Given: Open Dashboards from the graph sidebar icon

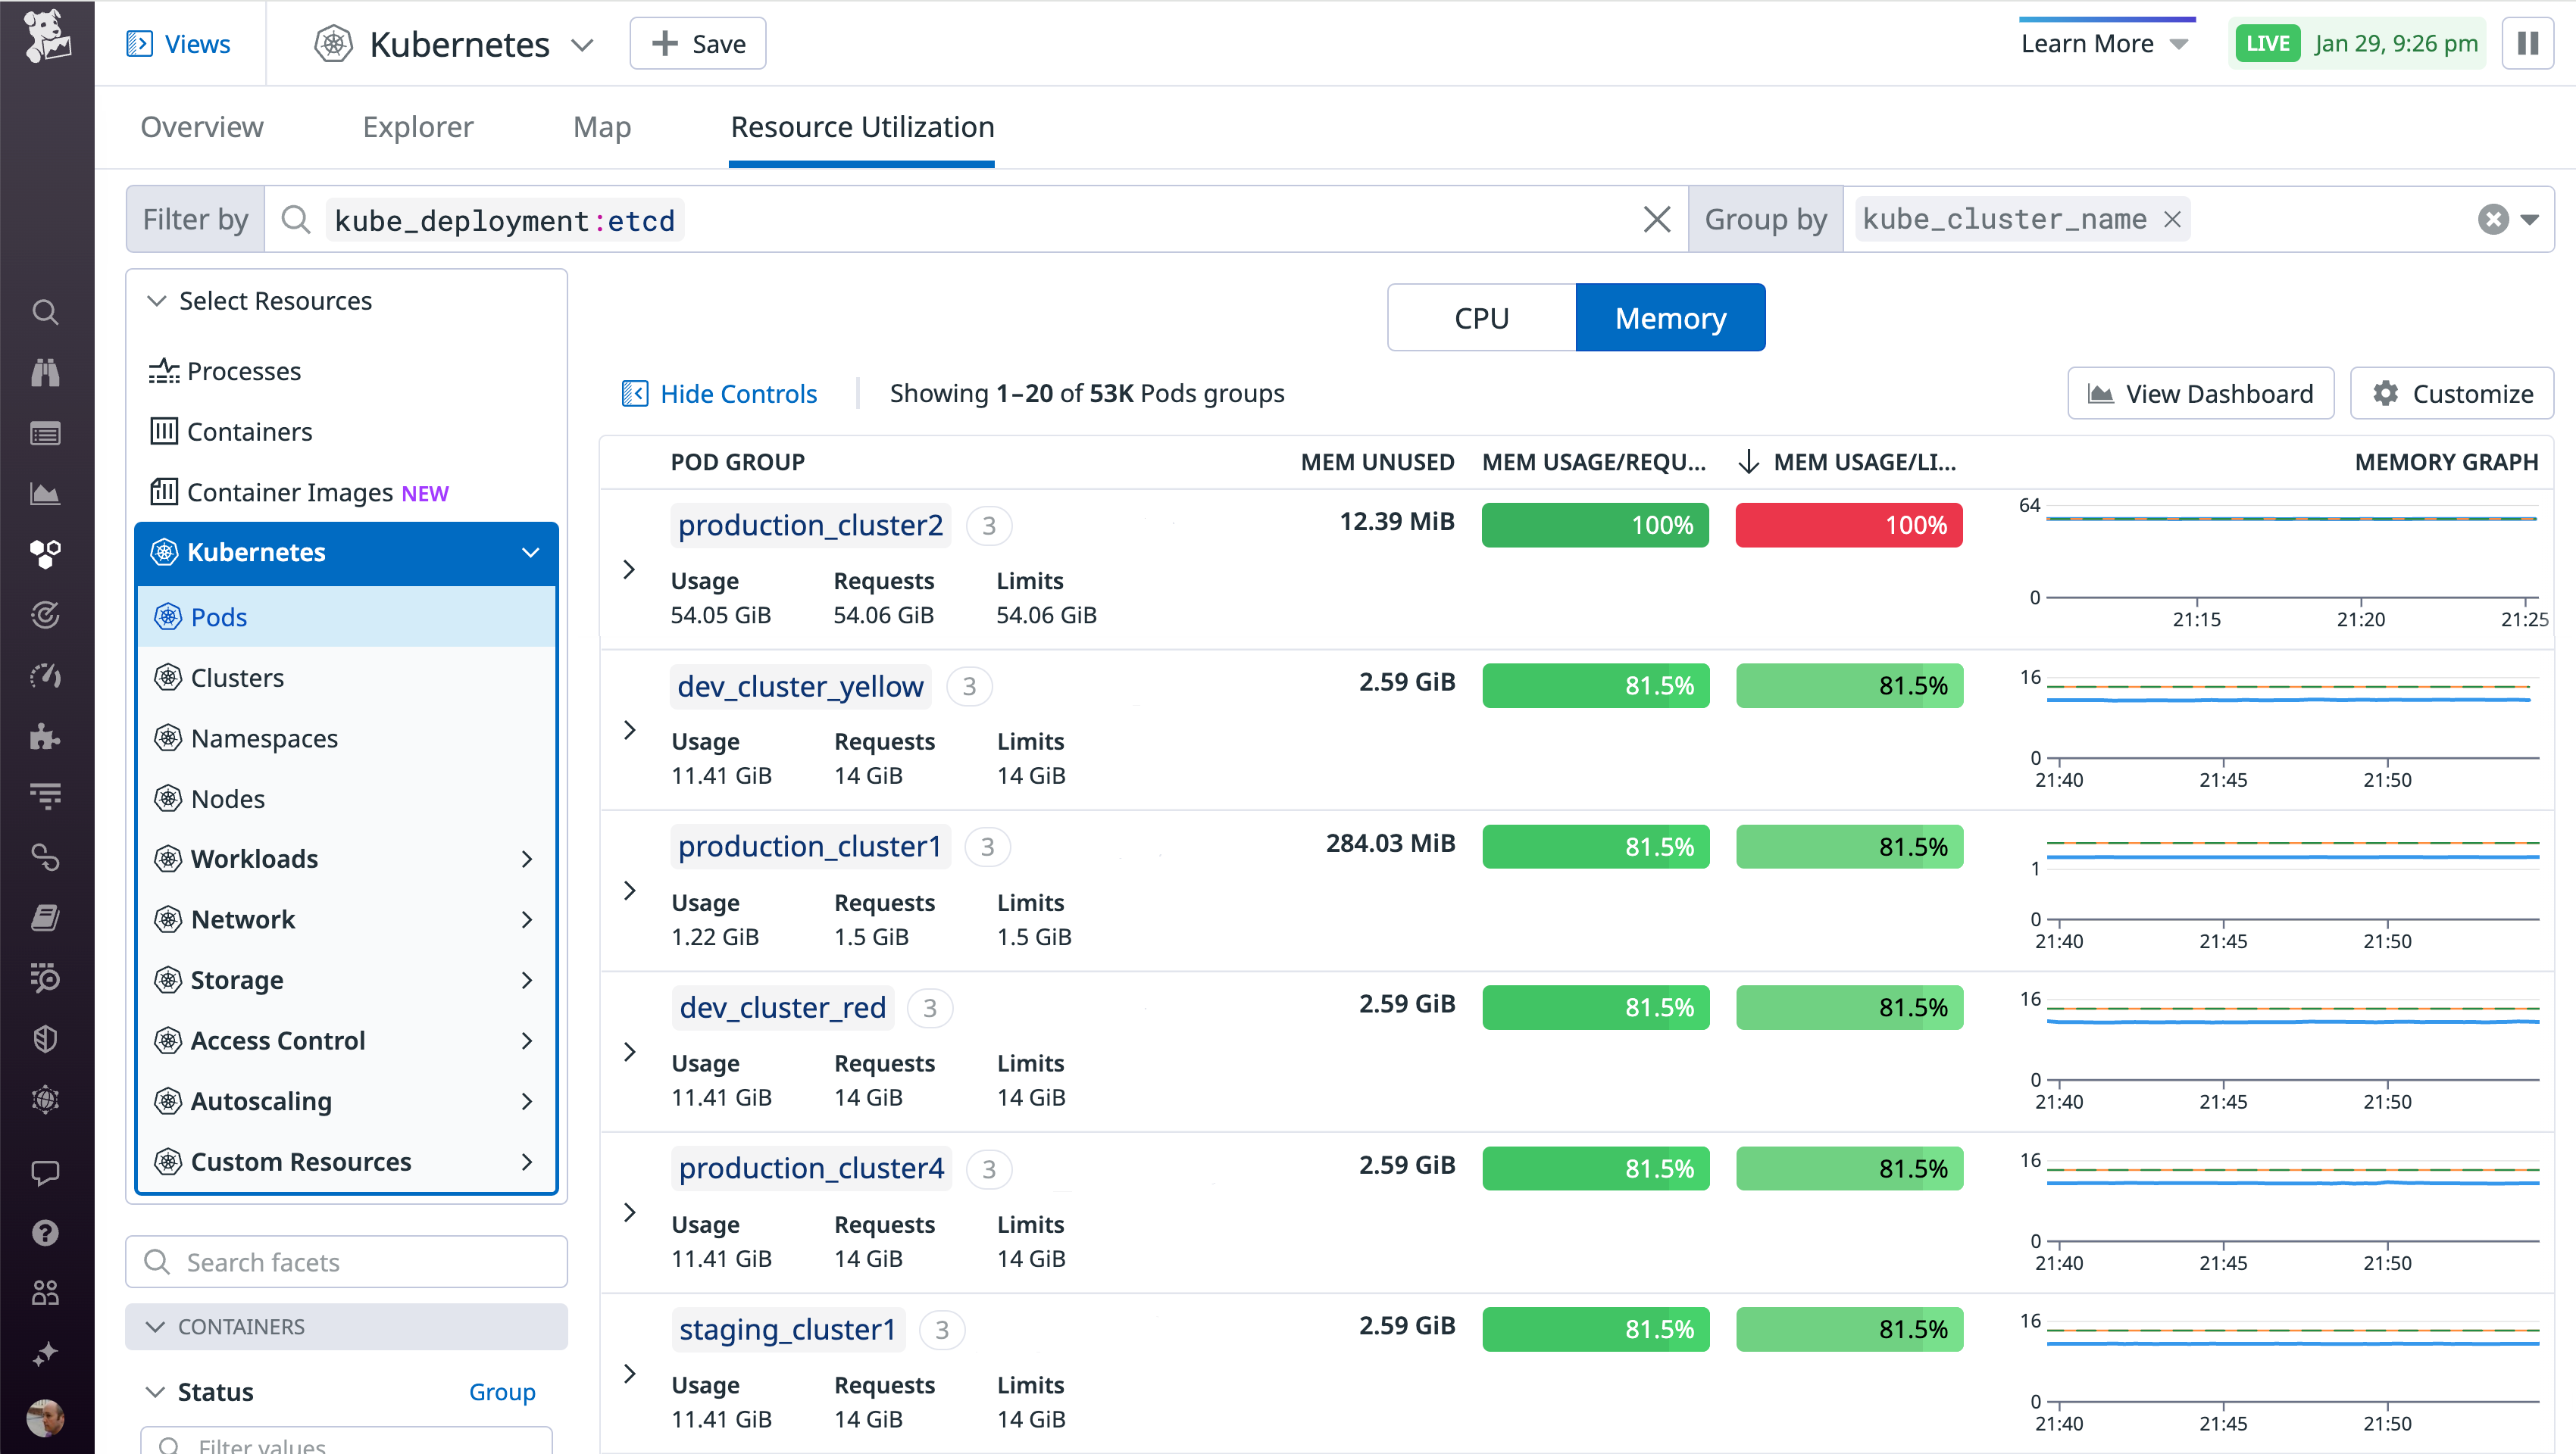Looking at the screenshot, I should click(45, 493).
